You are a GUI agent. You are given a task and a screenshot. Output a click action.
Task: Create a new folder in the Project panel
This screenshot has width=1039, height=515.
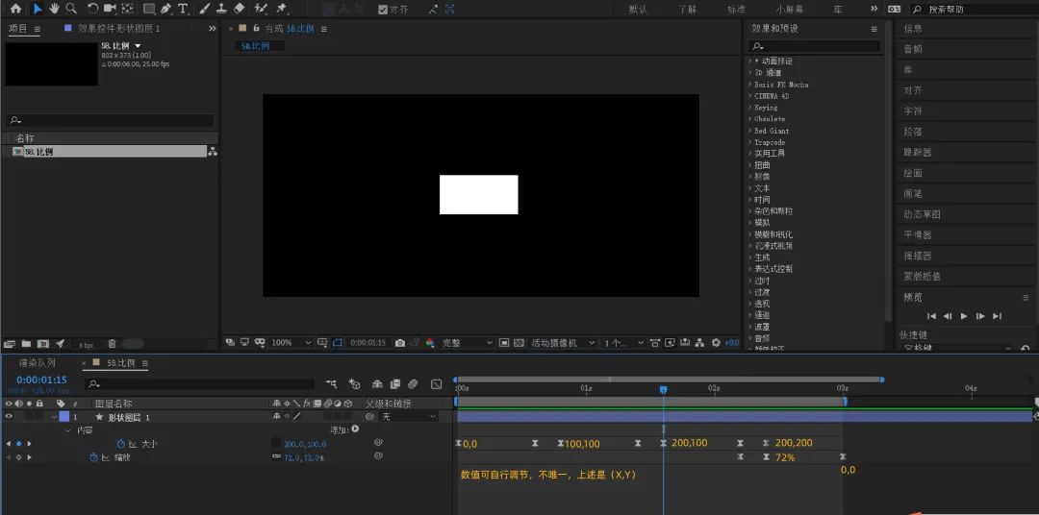pos(26,344)
